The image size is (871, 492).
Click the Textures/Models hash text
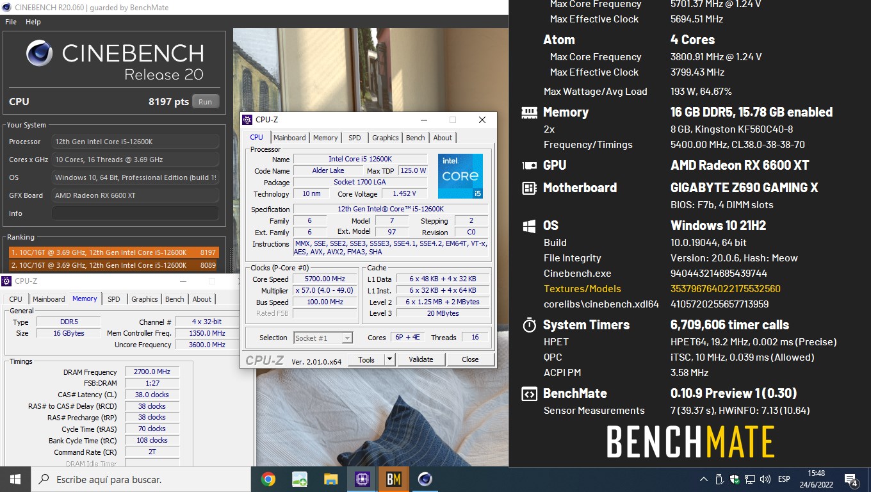pos(725,289)
